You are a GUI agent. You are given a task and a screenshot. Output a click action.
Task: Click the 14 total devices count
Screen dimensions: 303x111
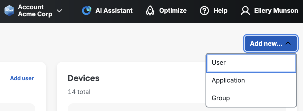[x=79, y=92]
